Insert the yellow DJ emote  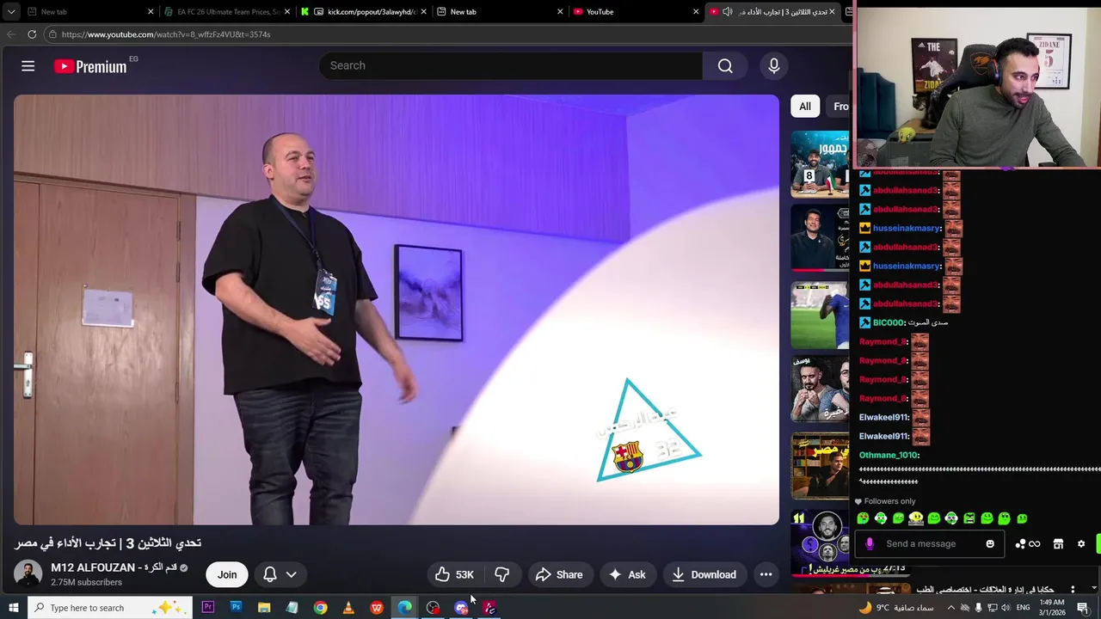click(x=916, y=518)
